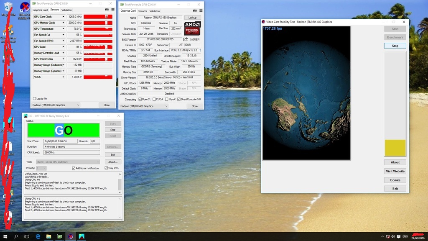Toggle the Additional notification checkbox in ORTHOS
The image size is (428, 241).
(x=74, y=168)
